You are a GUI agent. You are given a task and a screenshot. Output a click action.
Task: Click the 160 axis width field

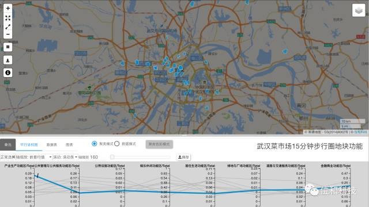coord(94,157)
